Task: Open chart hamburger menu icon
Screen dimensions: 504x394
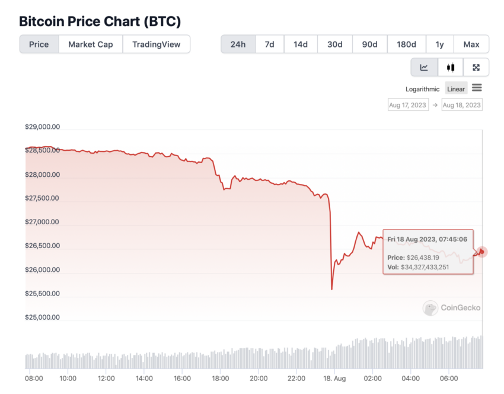Action: coord(477,87)
